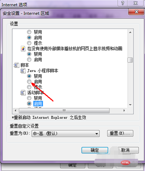This screenshot has height=171, width=145.
Task: Click the 确定 button
Action: [x=95, y=150]
